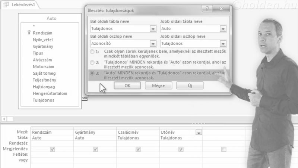
Task: Click the infinity join symbol near Auto table
Action: pos(85,97)
